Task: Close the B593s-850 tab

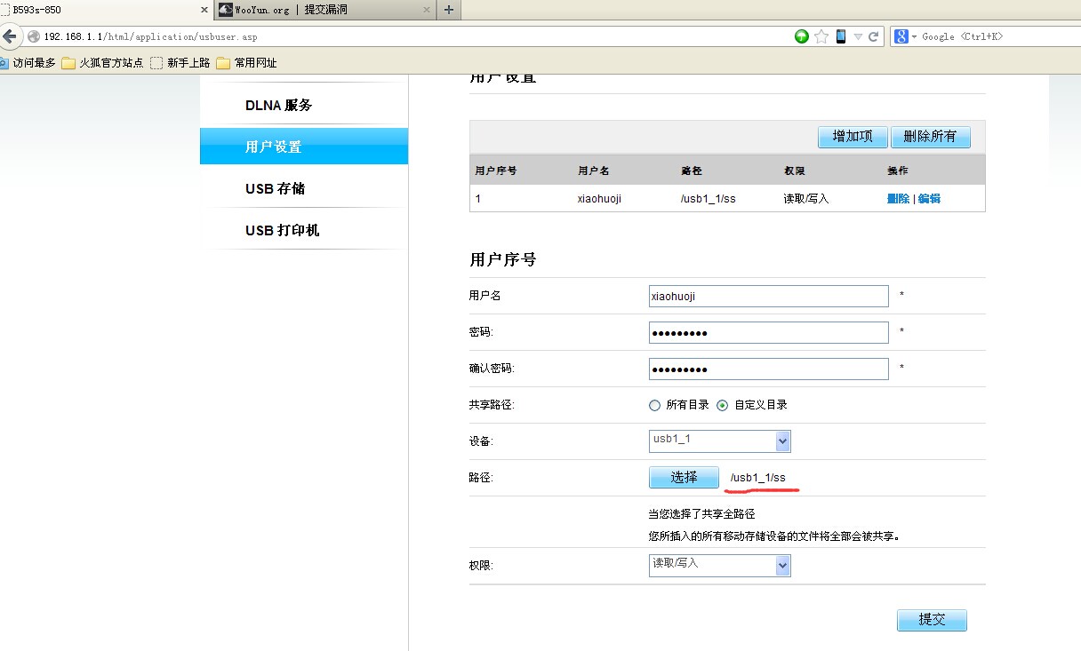Action: [x=204, y=10]
